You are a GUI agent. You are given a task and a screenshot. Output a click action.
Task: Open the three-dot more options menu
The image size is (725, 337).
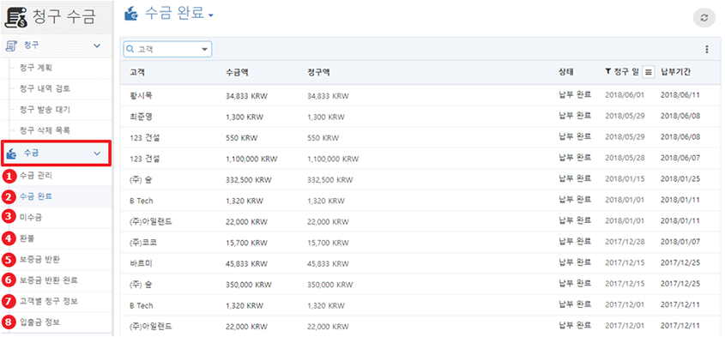click(x=706, y=50)
